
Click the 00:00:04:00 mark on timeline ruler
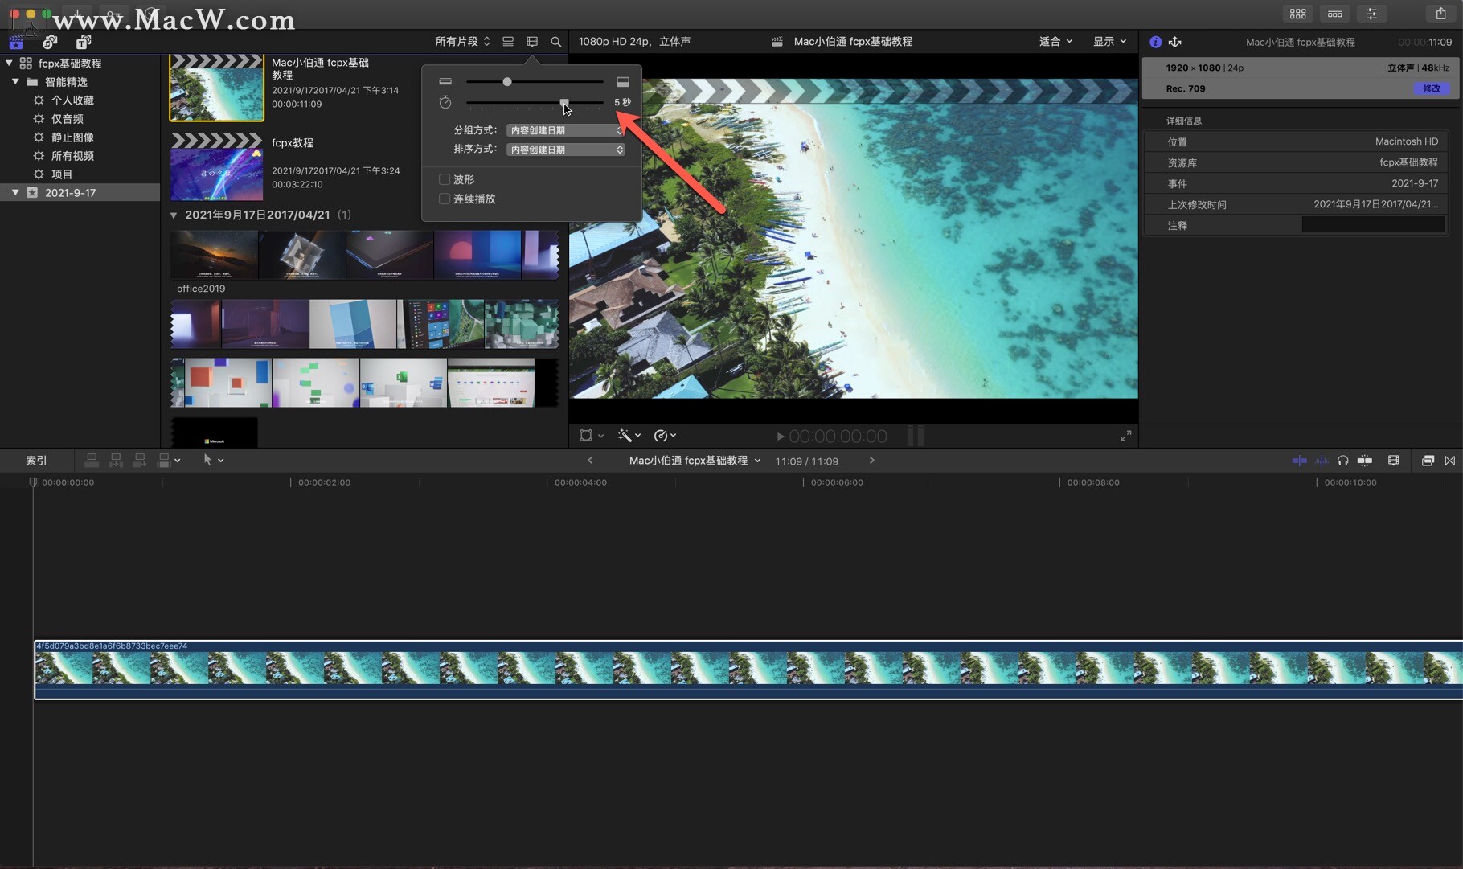coord(580,482)
